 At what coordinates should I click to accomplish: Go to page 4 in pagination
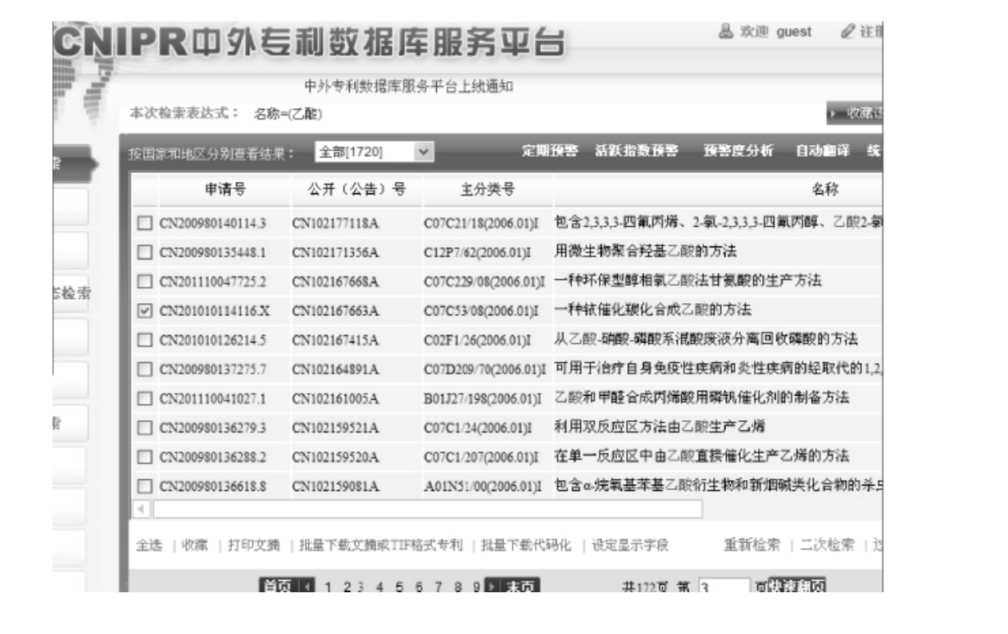coord(380,587)
